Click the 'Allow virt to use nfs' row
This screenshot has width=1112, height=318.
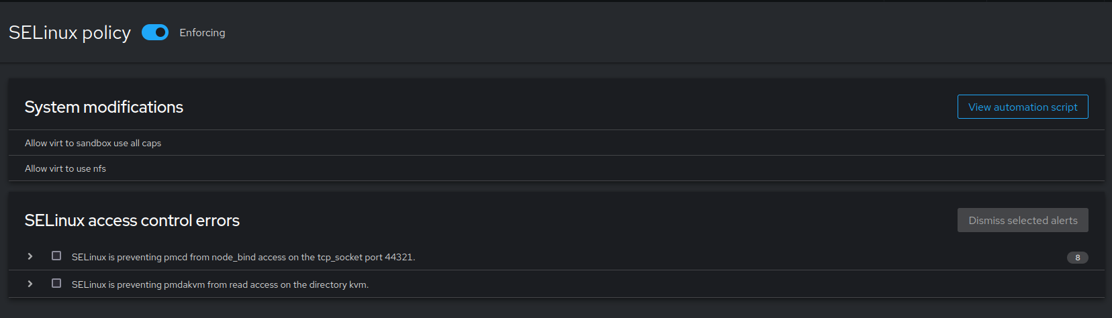[x=65, y=168]
